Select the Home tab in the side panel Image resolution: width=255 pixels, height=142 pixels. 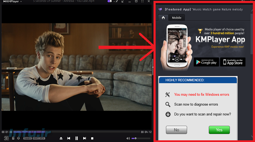click(x=163, y=18)
